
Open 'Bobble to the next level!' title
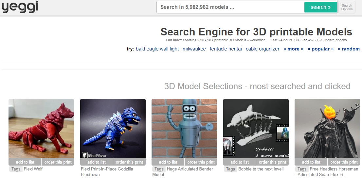click(261, 169)
